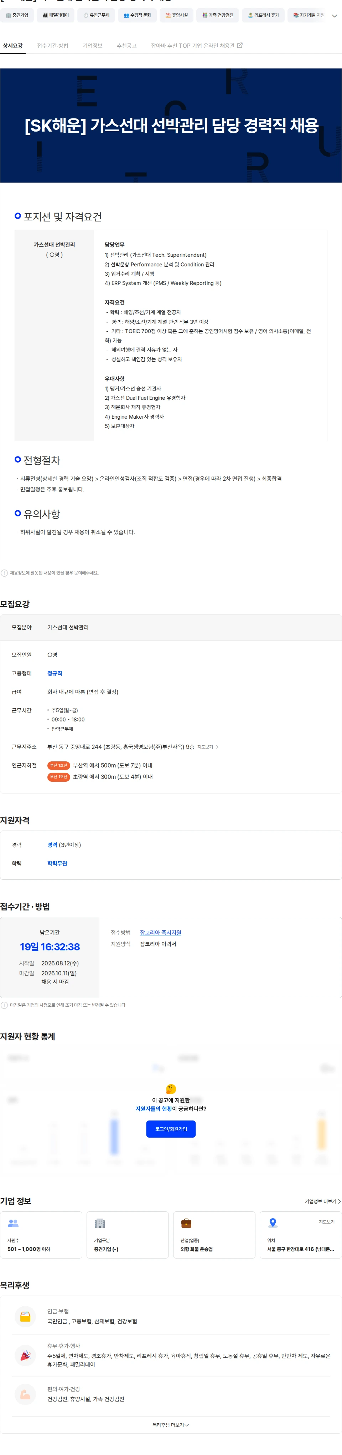342x1455 pixels.
Task: Click the 휴무·휴가·행사 party icon
Action: [25, 1356]
